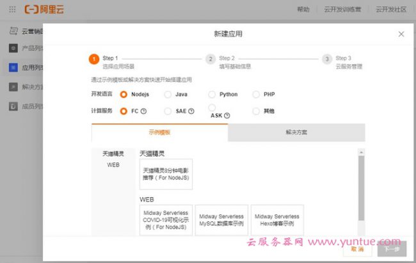This screenshot has width=416, height=263.
Task: Open the app grid launcher icon
Action: pos(12,10)
